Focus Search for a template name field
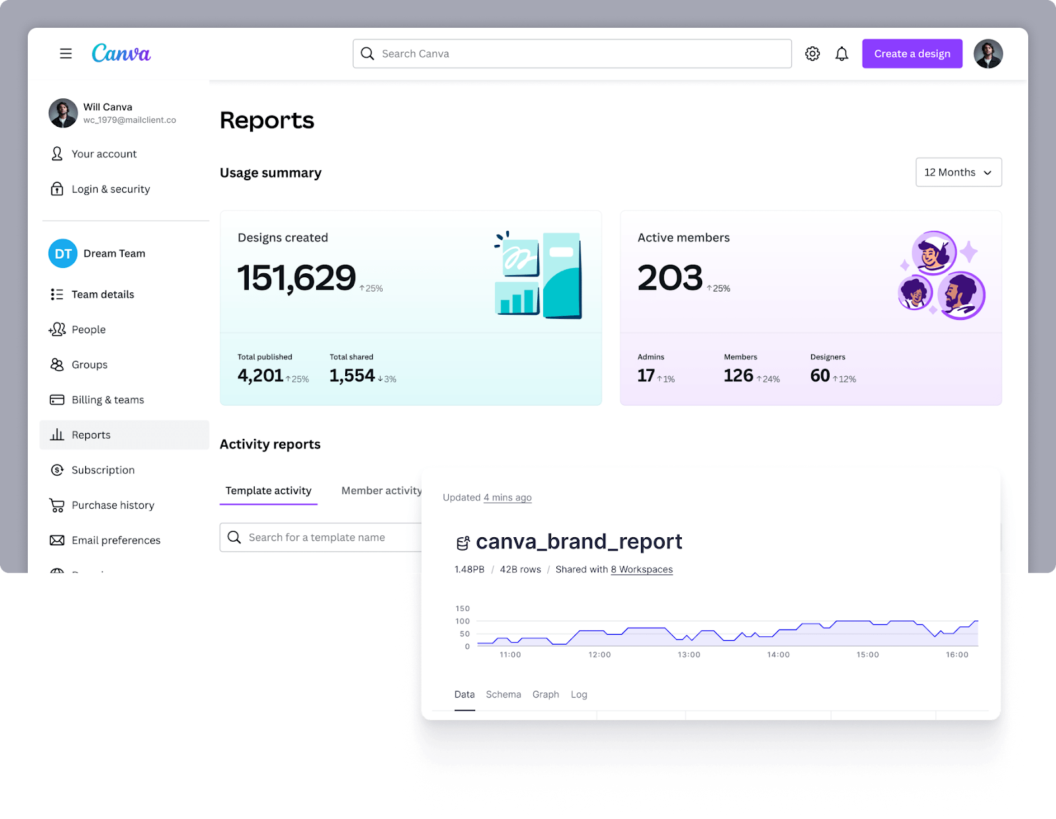Screen dimensions: 1056x819 321,537
